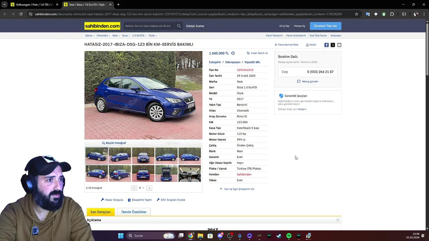429x241 pixels.
Task: Open Detaylı Arama link
Action: coord(195,26)
